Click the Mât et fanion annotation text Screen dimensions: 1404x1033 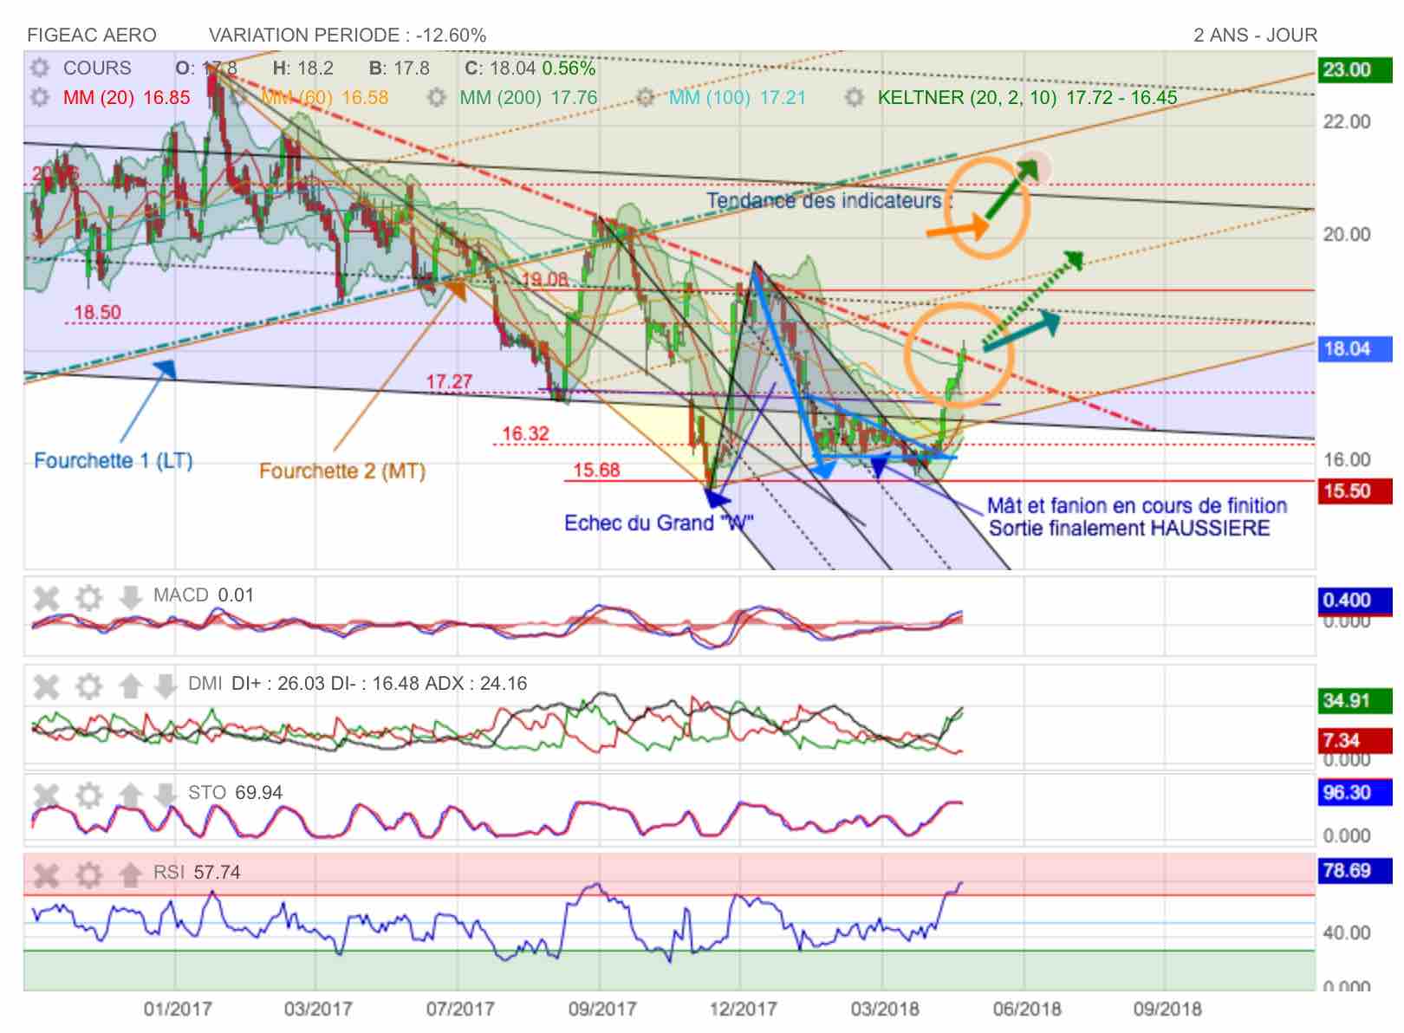coord(1137,517)
